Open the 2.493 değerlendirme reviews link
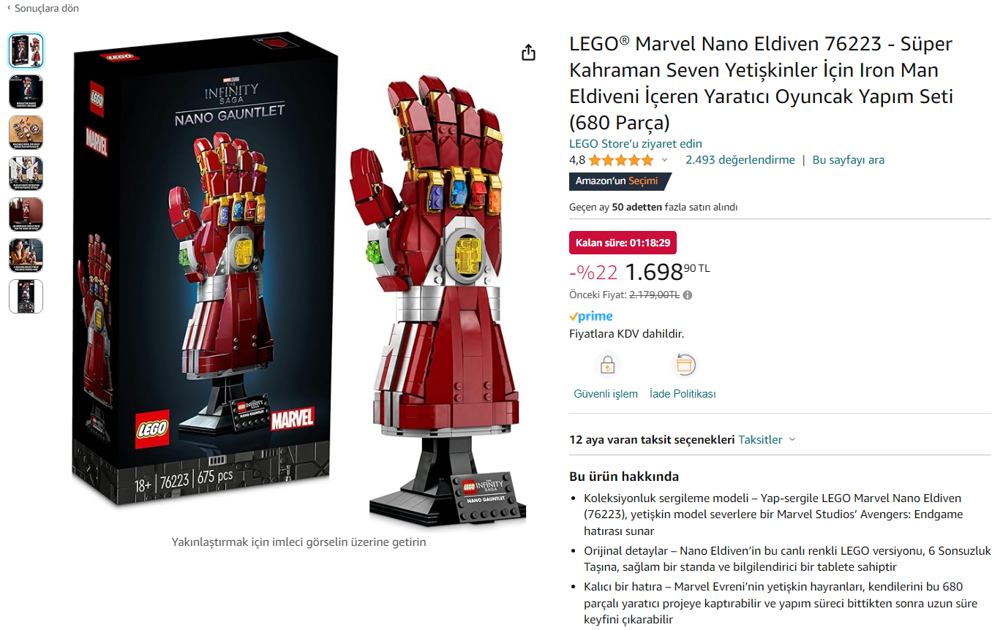 740,160
